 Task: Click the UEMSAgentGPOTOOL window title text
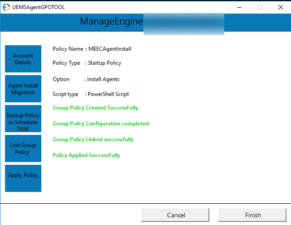pyautogui.click(x=39, y=7)
